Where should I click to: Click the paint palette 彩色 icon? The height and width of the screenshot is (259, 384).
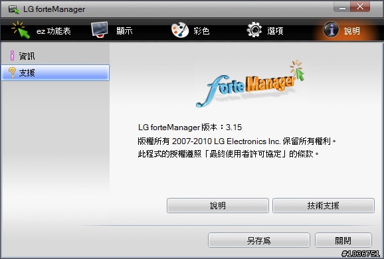[180, 30]
